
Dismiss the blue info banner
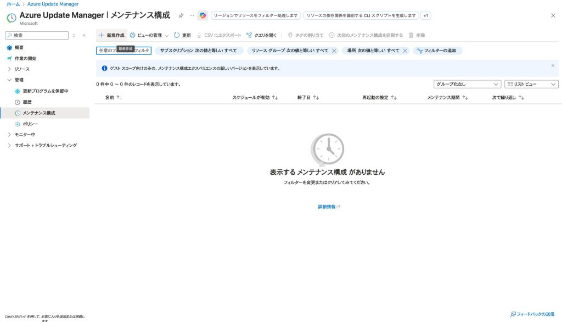[x=553, y=65]
